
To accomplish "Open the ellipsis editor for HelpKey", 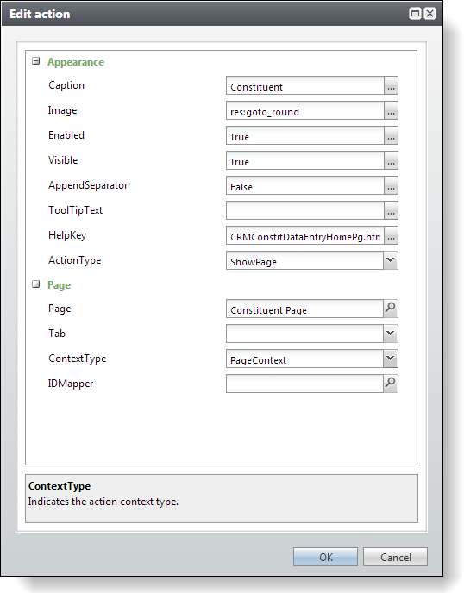I will 391,235.
